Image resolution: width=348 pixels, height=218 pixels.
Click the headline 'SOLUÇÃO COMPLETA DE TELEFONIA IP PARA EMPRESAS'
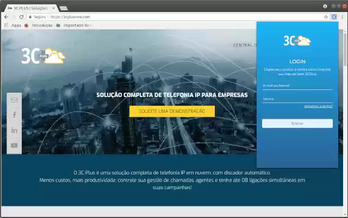point(172,95)
